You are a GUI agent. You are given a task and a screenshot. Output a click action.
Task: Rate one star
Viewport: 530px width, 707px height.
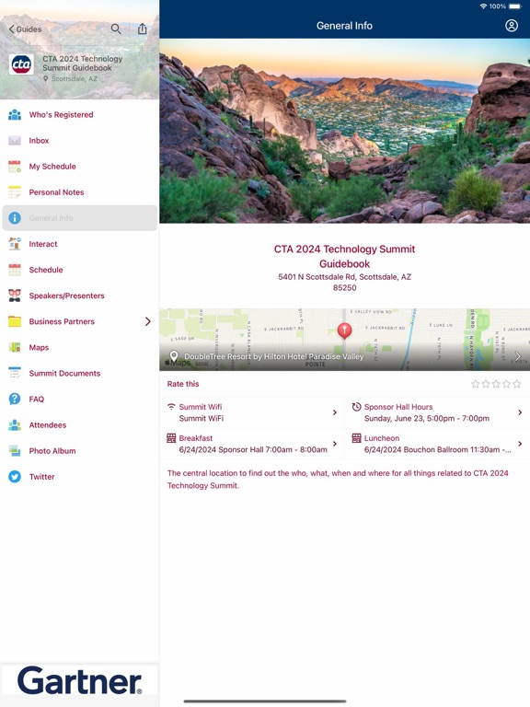coord(476,384)
